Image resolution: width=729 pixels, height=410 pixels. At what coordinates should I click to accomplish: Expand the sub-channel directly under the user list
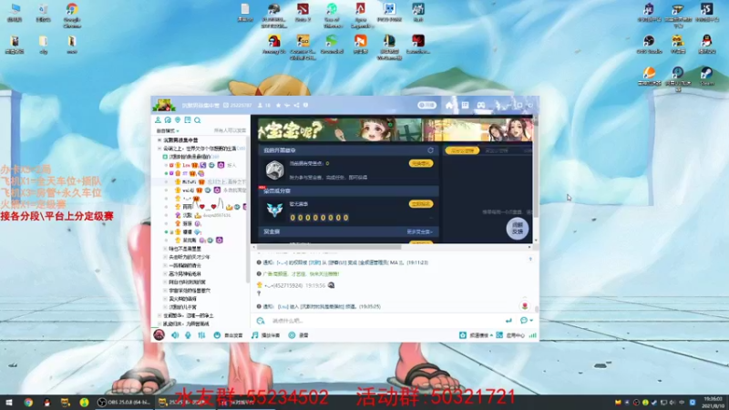click(165, 249)
